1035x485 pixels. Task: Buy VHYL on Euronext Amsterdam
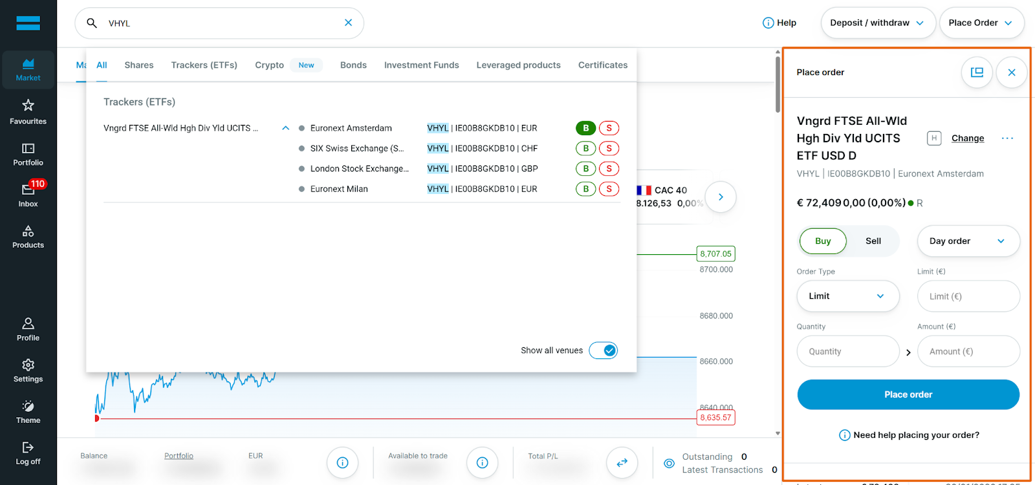pyautogui.click(x=586, y=128)
